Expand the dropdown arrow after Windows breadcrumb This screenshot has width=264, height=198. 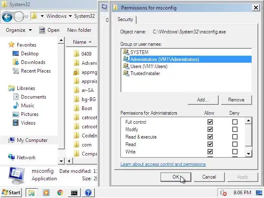coord(71,16)
